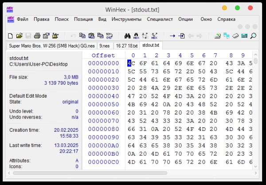Click the horizontal scrollbar thumb
Viewport: 266px width, 185px height.
tap(90, 173)
